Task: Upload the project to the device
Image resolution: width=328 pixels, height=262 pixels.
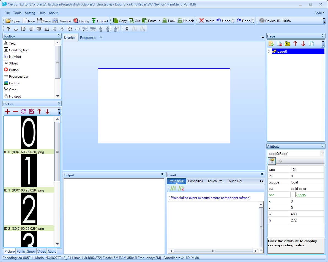Action: click(x=100, y=21)
